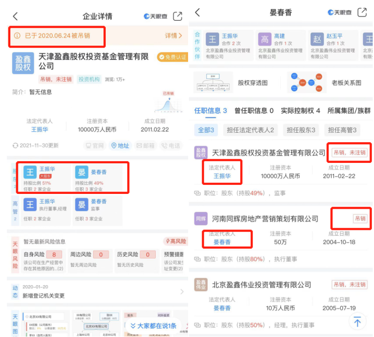Tap the 天眼查 logo on 晏春香 header
Image resolution: width=374 pixels, height=337 pixels.
coord(340,13)
